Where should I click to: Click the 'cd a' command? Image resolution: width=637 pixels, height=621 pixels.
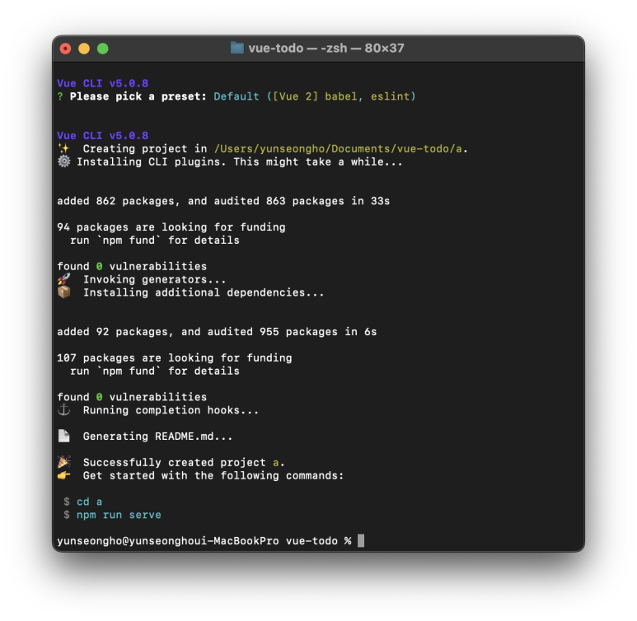click(x=89, y=502)
